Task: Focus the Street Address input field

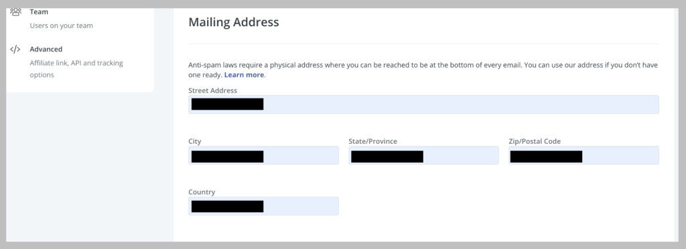Action: pos(423,104)
